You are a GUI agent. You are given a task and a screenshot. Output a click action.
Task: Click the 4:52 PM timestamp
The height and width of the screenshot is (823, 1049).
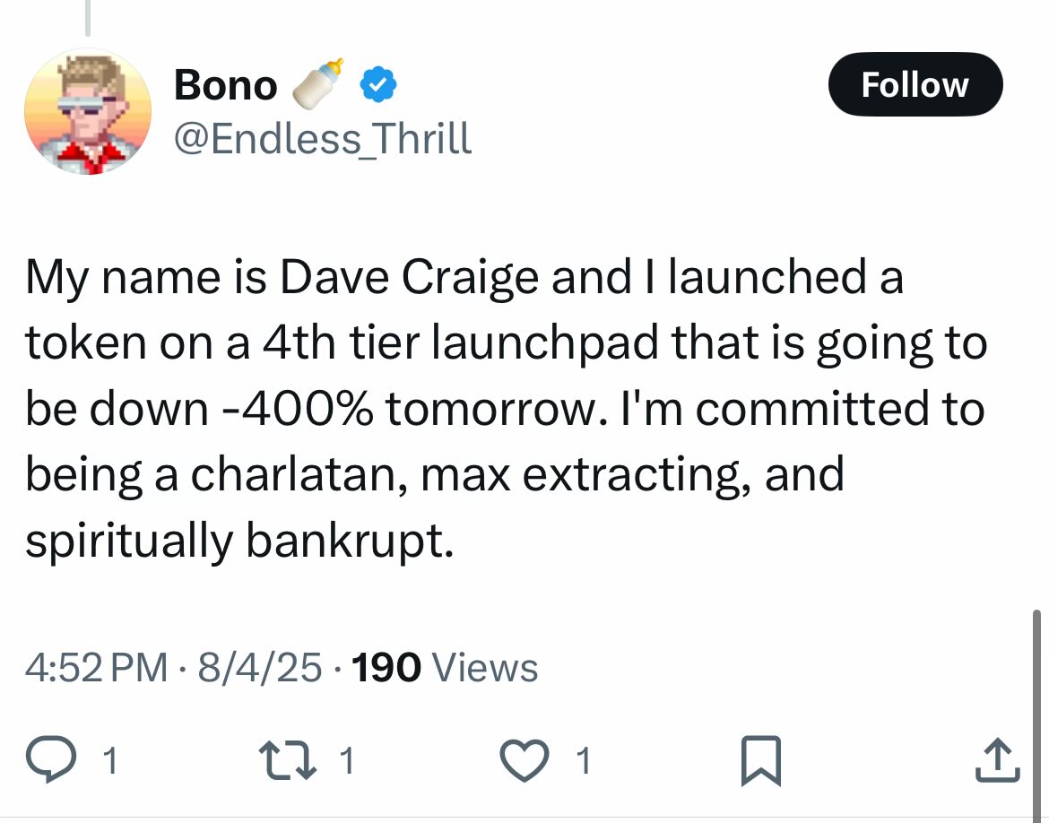coord(96,668)
